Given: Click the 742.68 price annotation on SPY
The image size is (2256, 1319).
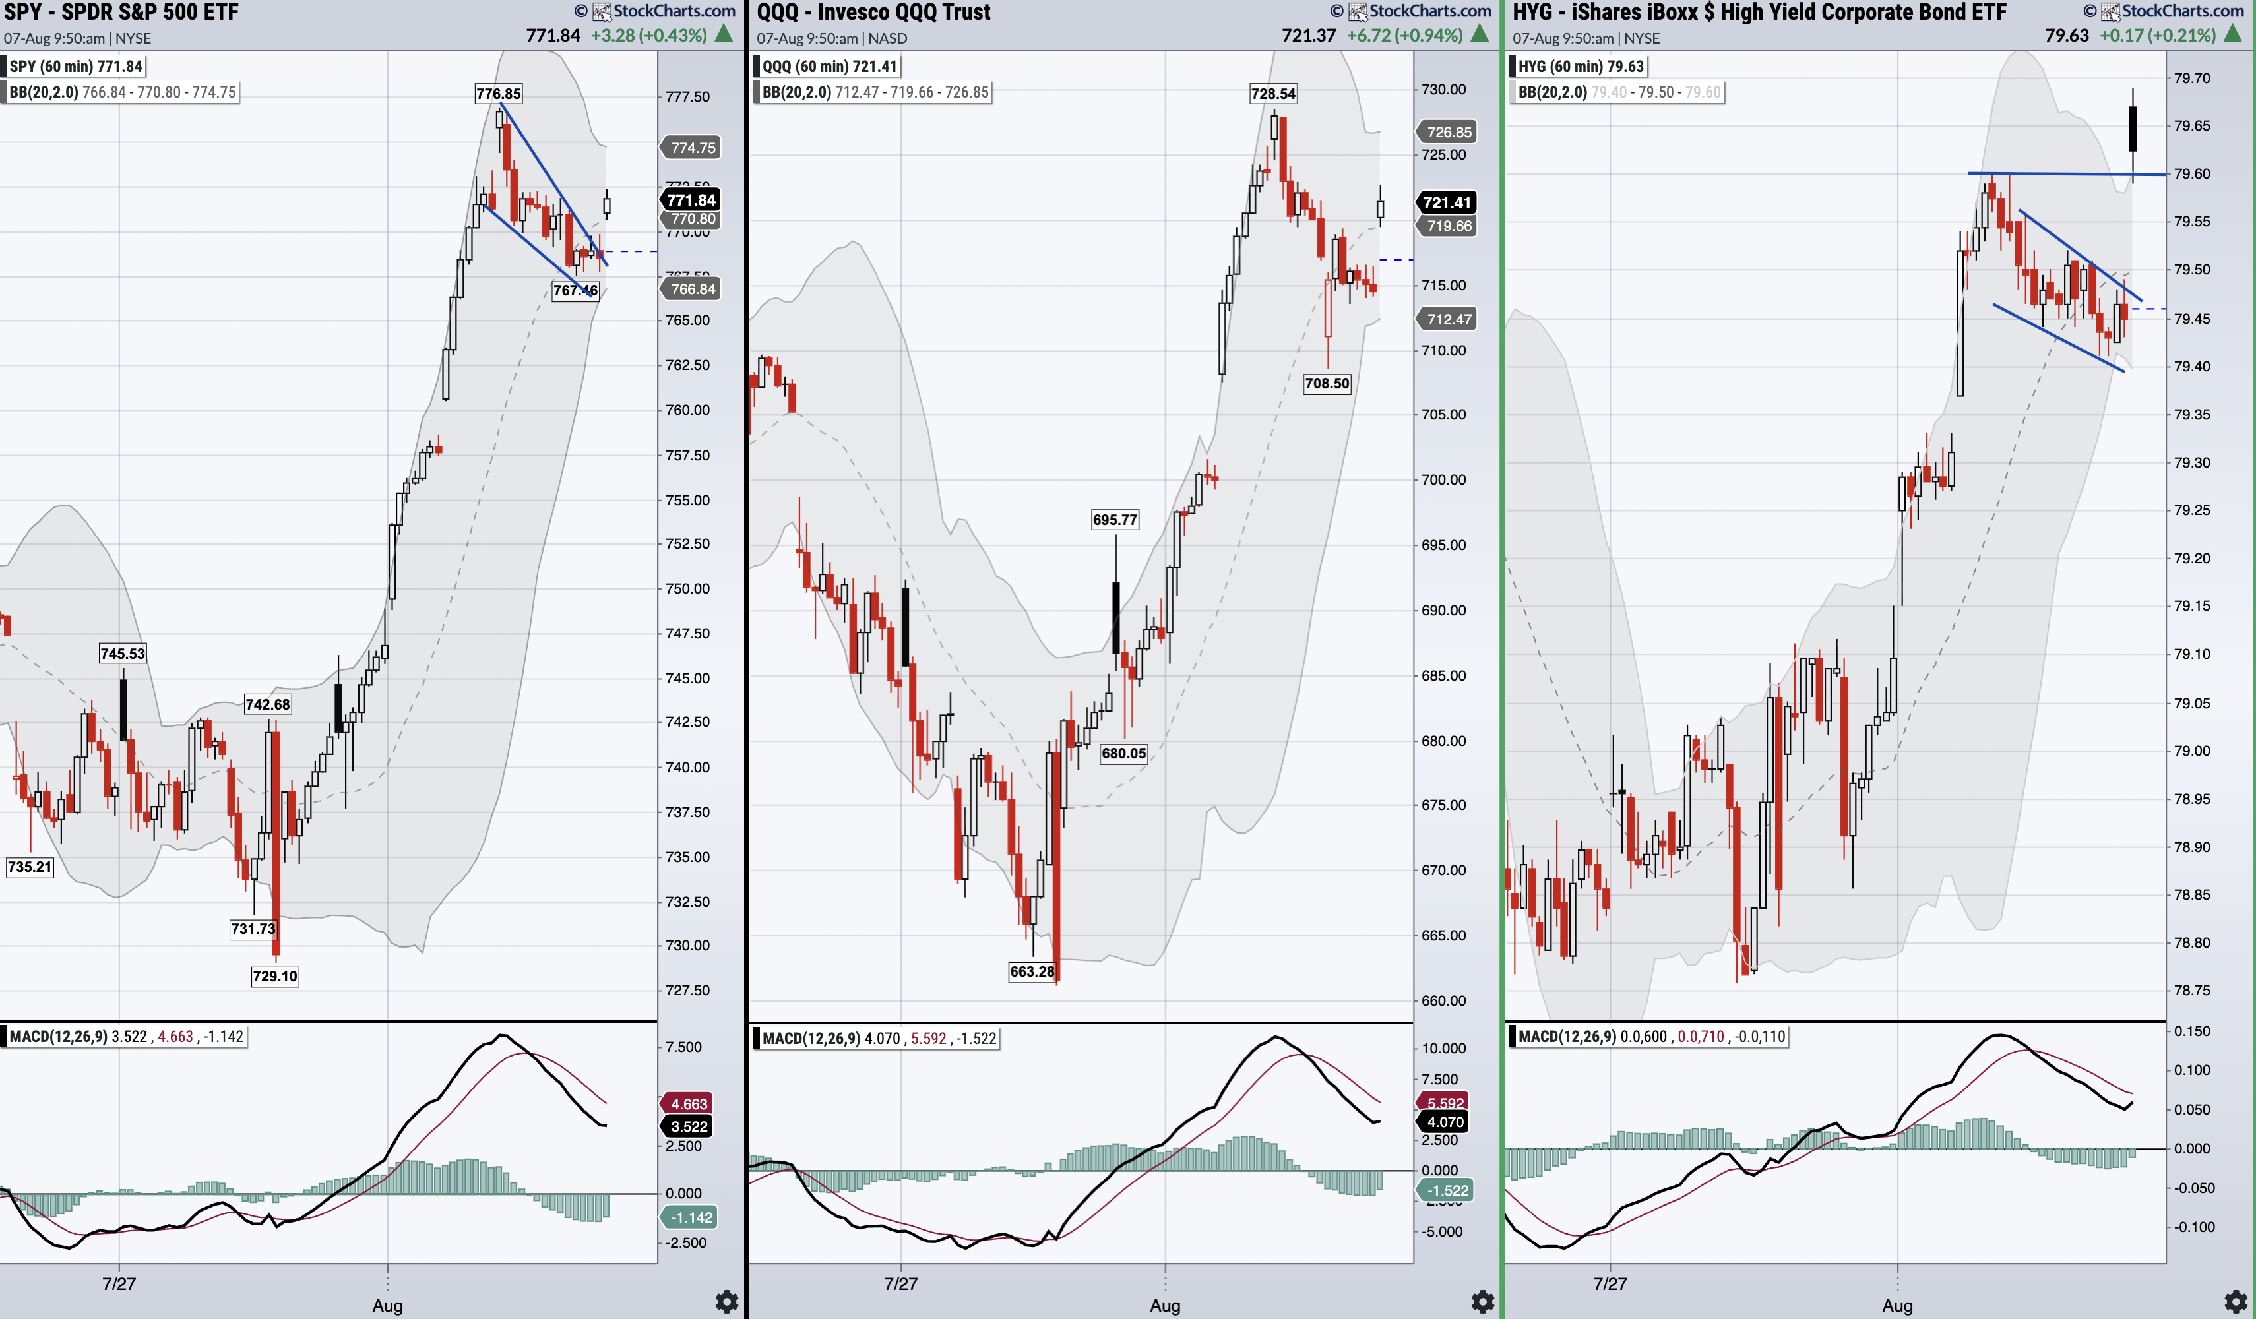Looking at the screenshot, I should click(268, 704).
